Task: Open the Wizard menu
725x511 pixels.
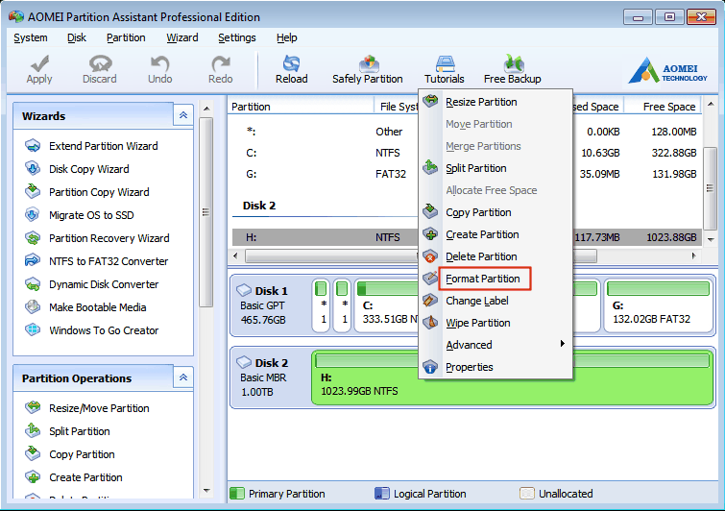Action: pyautogui.click(x=182, y=37)
